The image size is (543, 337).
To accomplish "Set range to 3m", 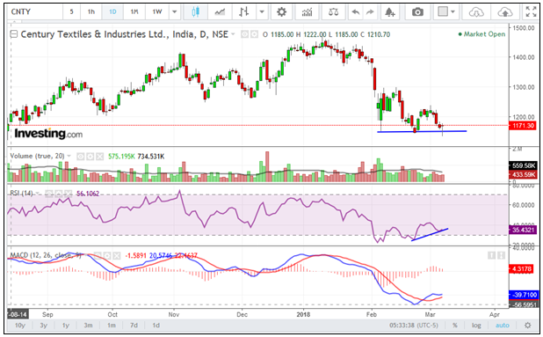I will 88,326.
